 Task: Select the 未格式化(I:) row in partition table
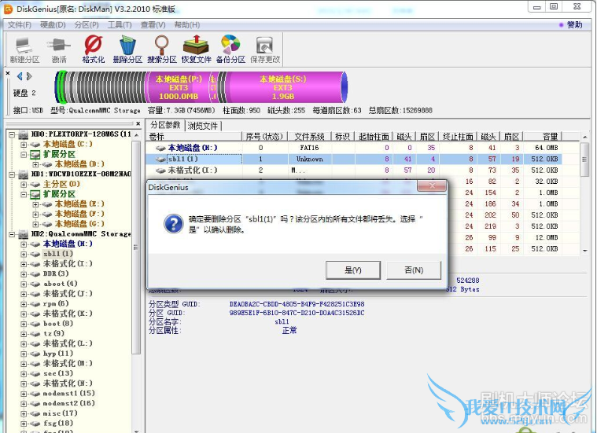[353, 170]
